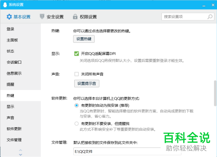The width and height of the screenshot is (217, 157).
Task: Click the vertical scrollbar thumb
Action: click(x=215, y=93)
